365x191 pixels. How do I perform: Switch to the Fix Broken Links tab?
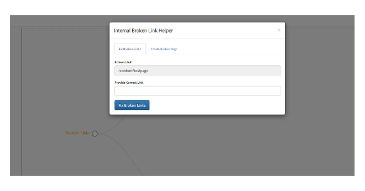coord(130,49)
